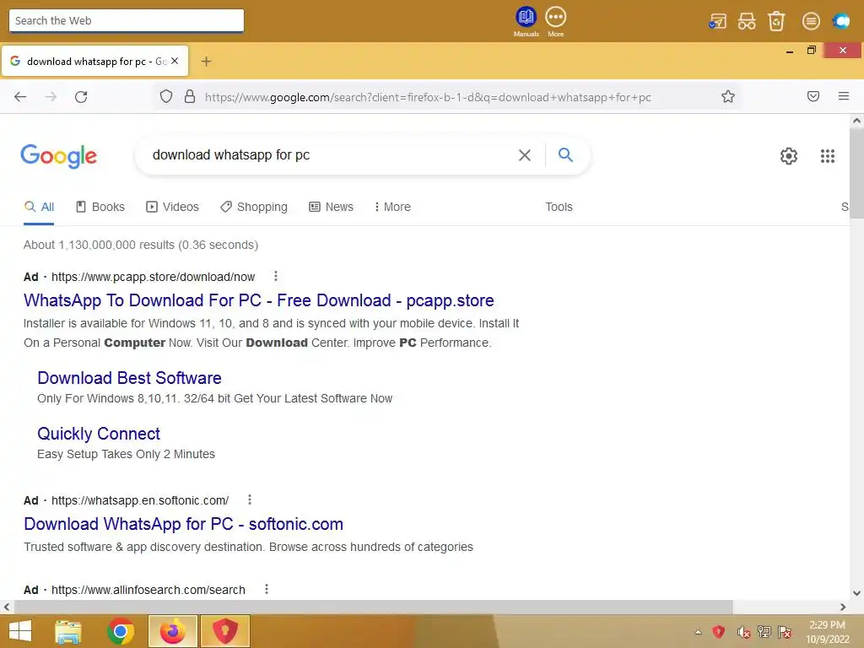Click the scroll right arrow
864x648 pixels.
[x=843, y=607]
